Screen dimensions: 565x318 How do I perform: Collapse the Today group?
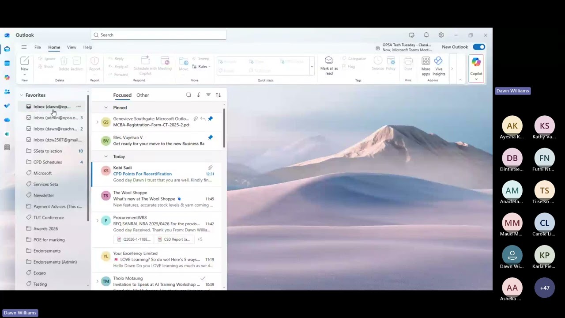pos(106,156)
